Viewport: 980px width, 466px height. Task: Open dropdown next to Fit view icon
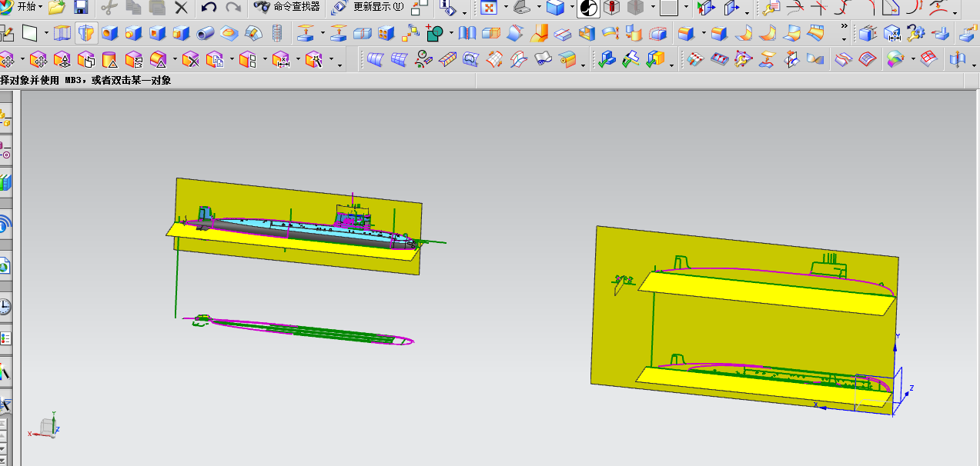tap(506, 8)
